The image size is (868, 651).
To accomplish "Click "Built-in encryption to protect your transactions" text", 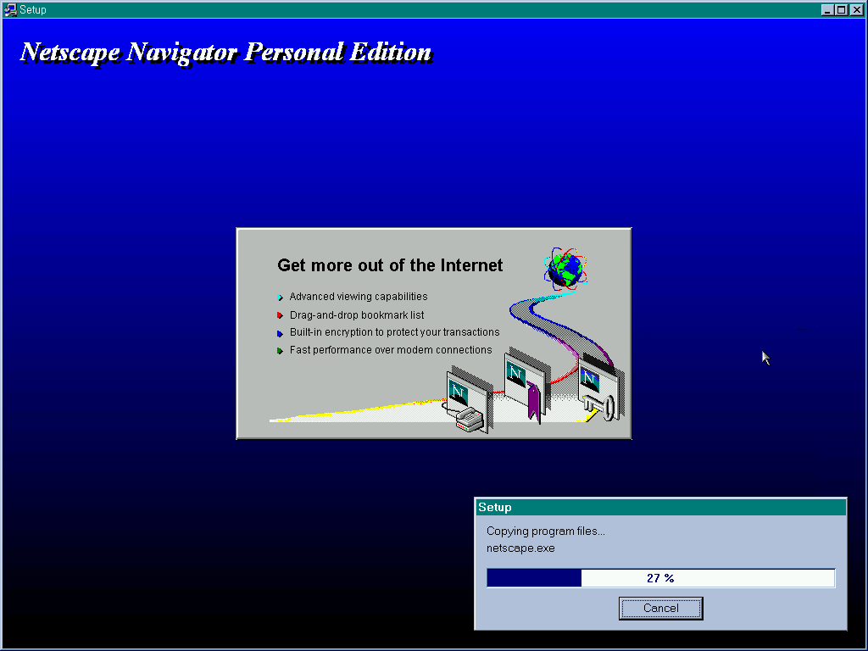I will click(x=395, y=332).
